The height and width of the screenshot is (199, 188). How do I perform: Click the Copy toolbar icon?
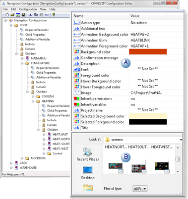(x=36, y=15)
